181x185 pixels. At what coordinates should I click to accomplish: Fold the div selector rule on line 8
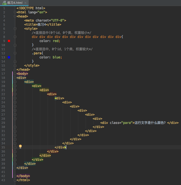click(15, 37)
